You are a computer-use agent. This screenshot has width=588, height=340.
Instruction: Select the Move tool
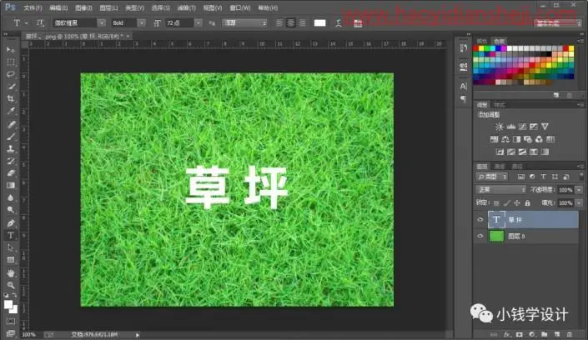coord(11,50)
